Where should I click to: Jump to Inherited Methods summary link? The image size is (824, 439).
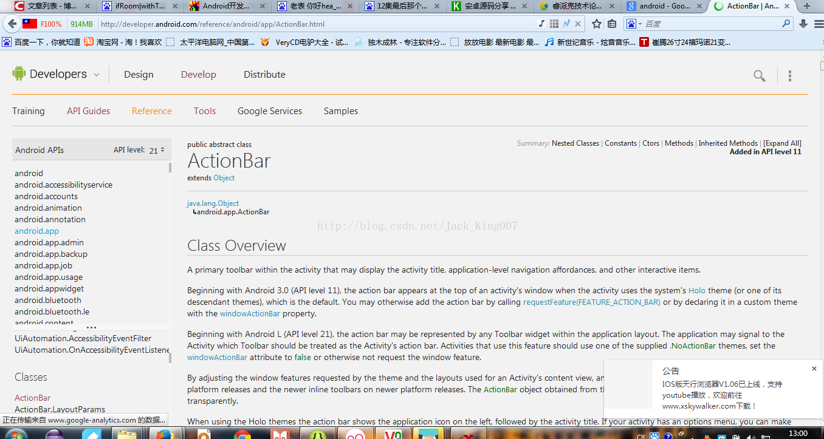pos(728,143)
